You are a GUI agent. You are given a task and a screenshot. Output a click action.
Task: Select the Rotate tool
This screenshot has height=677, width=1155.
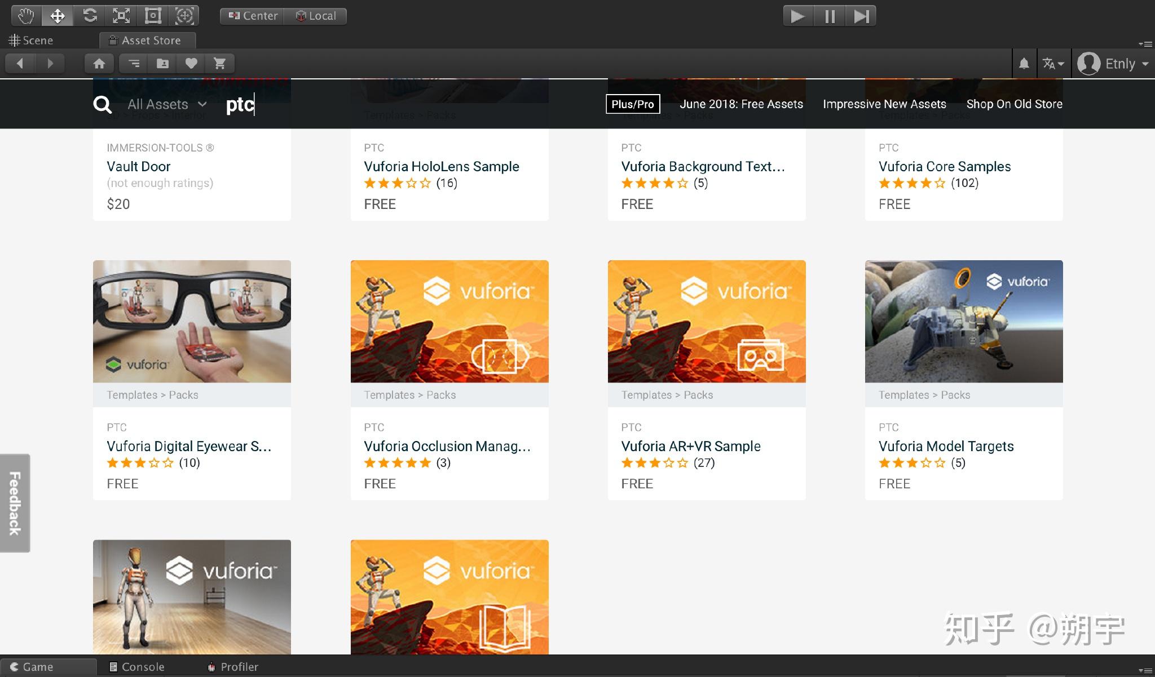click(90, 16)
